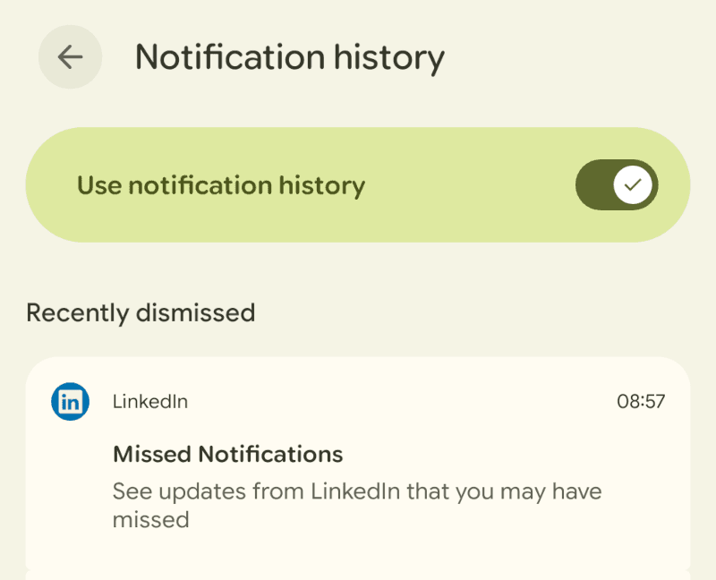Tap the 'Notification history' page title
This screenshot has width=716, height=580.
point(289,57)
